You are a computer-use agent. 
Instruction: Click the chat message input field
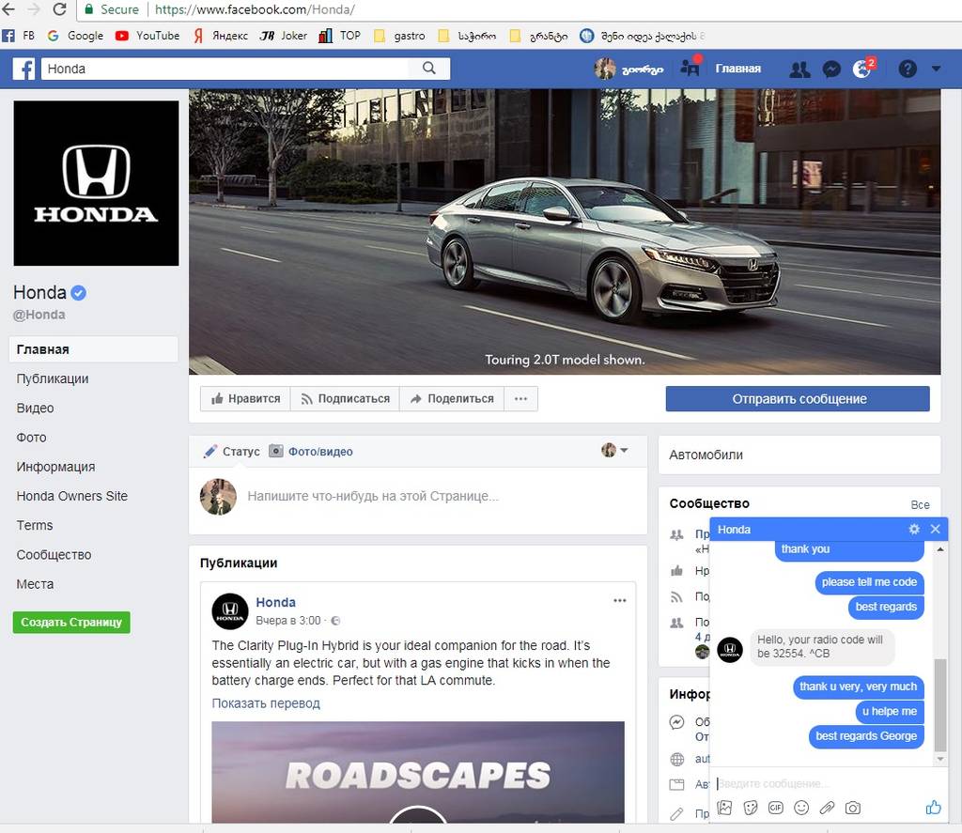tap(829, 784)
